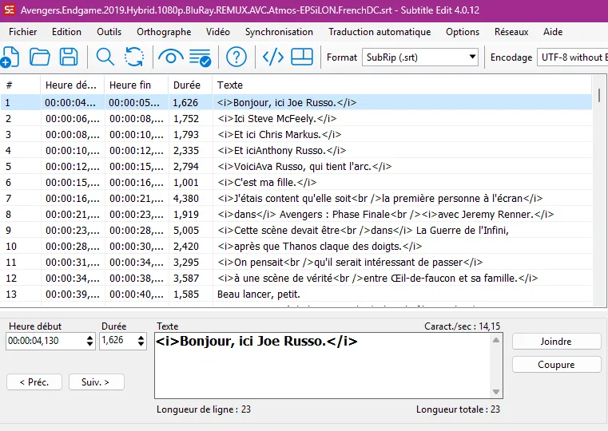This screenshot has height=431, width=608.
Task: Select row 'à une scène de vérité'
Action: click(x=296, y=278)
